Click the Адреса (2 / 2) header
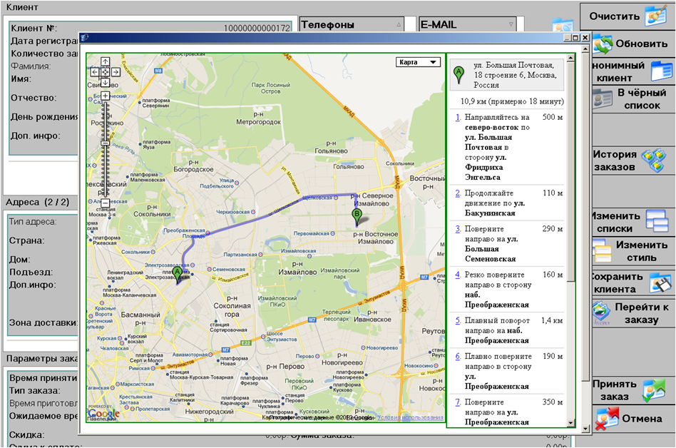 point(38,202)
